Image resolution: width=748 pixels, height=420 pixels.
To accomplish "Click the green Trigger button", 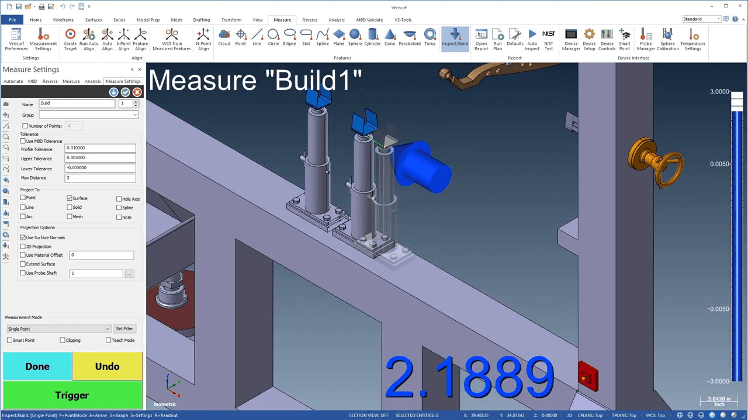I will [x=72, y=395].
